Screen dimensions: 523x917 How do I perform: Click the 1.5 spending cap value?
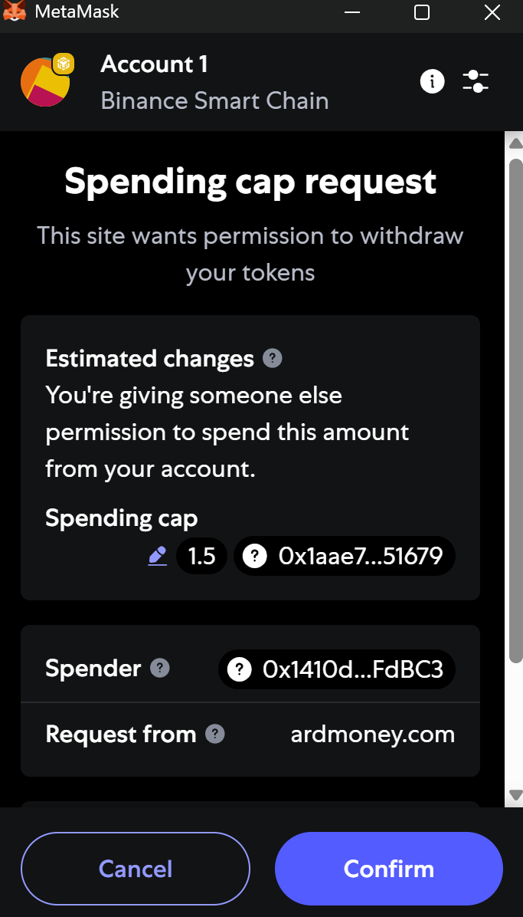click(x=201, y=556)
